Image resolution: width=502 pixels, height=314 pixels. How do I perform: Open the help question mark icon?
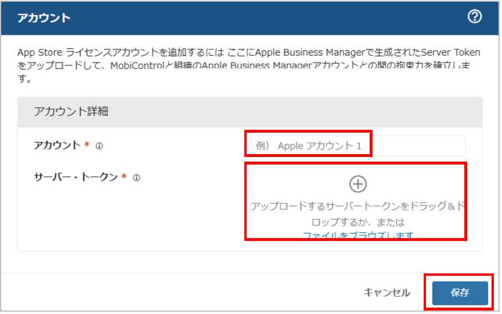475,17
